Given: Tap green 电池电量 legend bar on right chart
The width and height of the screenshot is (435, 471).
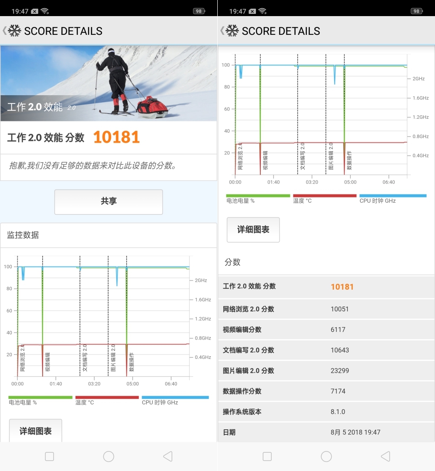Looking at the screenshot, I should pos(258,196).
